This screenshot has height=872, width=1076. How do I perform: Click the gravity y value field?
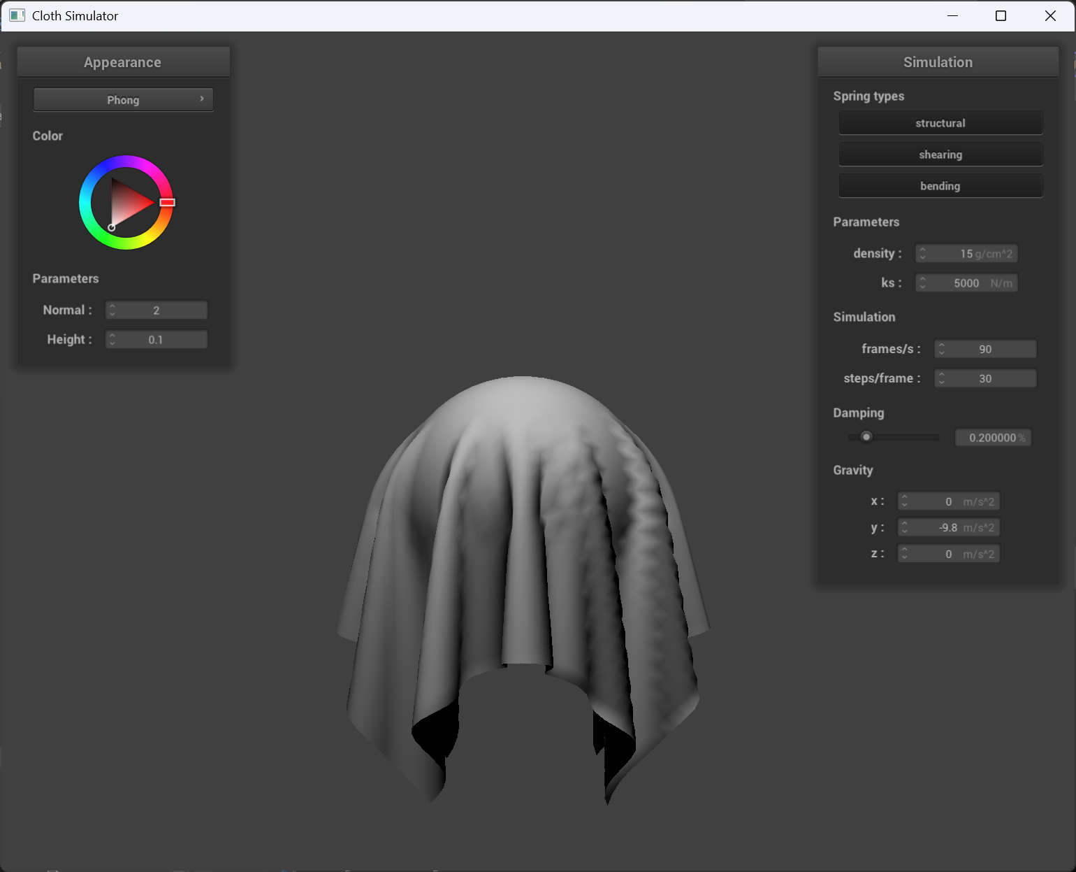pos(949,527)
